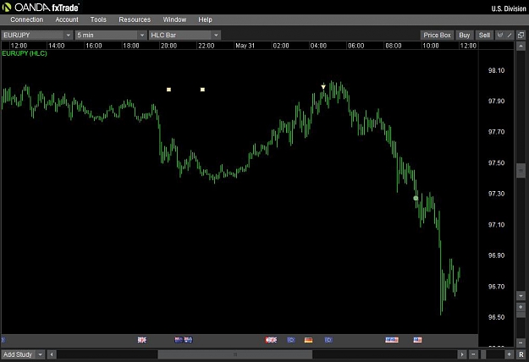Click the 97.90 price axis label
Screen dimensions: 529x362
coord(496,101)
